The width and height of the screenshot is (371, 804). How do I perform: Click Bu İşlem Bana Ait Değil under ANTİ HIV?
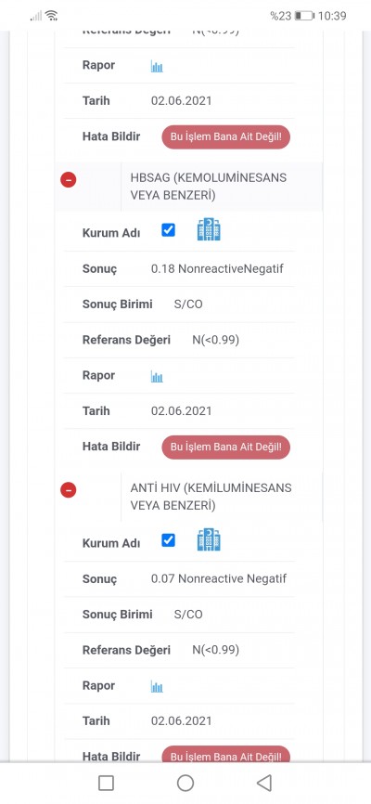point(226,755)
